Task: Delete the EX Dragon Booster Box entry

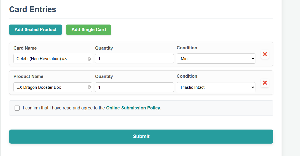Action: pyautogui.click(x=265, y=83)
